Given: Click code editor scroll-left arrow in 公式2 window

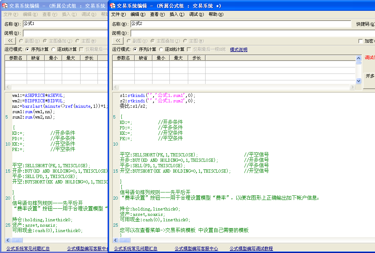Looking at the screenshot, I should pos(116,240).
